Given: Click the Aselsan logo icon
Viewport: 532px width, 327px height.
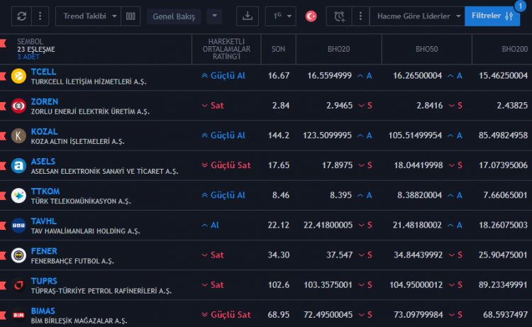Looking at the screenshot, I should pyautogui.click(x=18, y=165).
